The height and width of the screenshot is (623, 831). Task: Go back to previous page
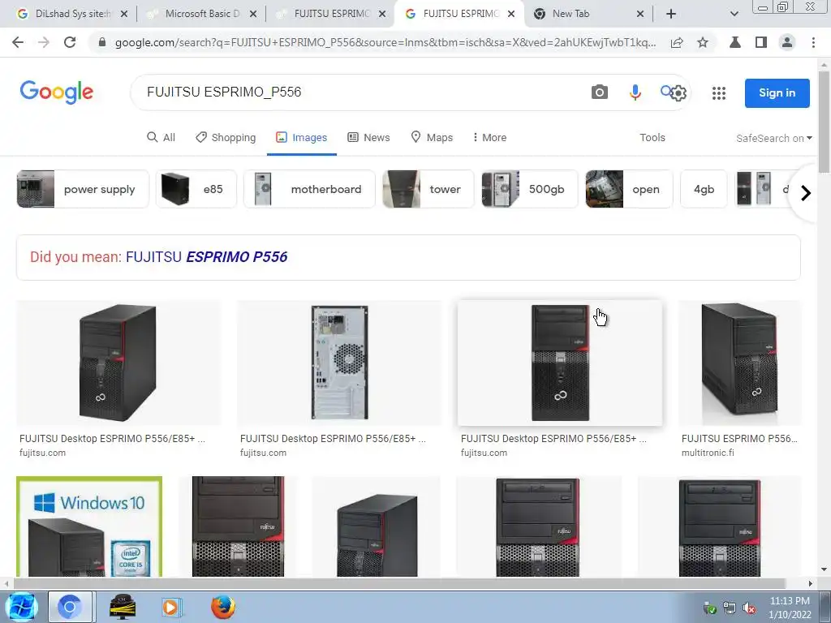coord(18,42)
